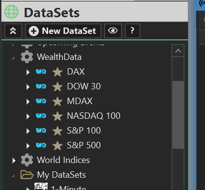The width and height of the screenshot is (205, 190).
Task: Click the green globe DataSets icon
Action: (x=11, y=12)
